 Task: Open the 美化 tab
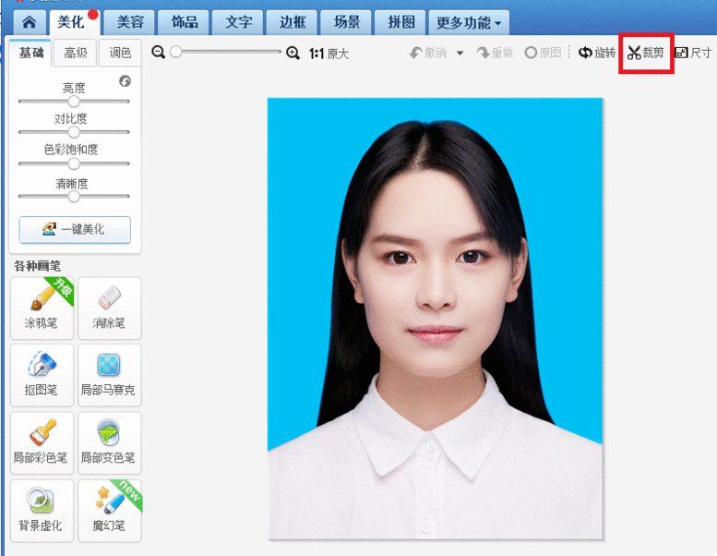click(x=73, y=22)
